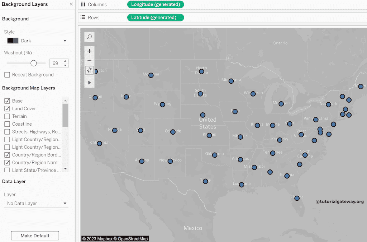Click the pin icon to reset map
This screenshot has height=242, width=367.
click(89, 70)
